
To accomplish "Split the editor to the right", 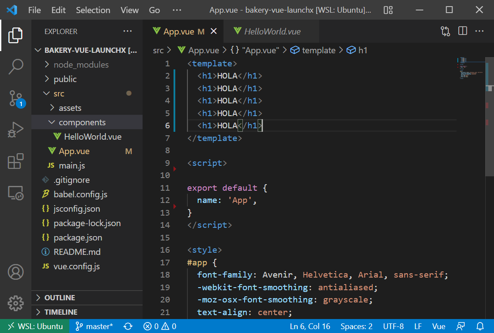I will pyautogui.click(x=463, y=31).
